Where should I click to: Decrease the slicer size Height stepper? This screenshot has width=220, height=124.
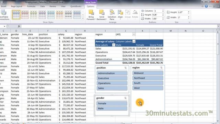(x=189, y=13)
